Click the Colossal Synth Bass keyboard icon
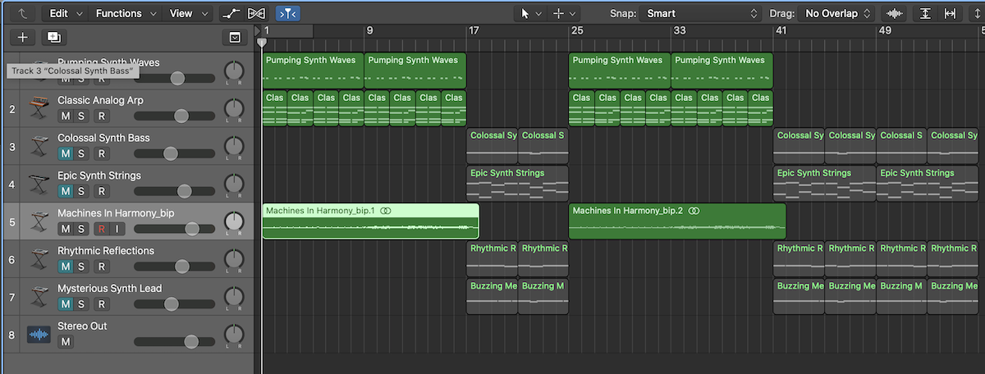Screen dimensions: 985x374 pos(39,145)
